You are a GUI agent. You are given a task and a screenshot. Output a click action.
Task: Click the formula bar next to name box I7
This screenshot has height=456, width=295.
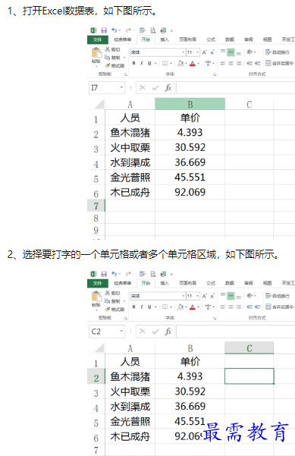click(x=235, y=87)
